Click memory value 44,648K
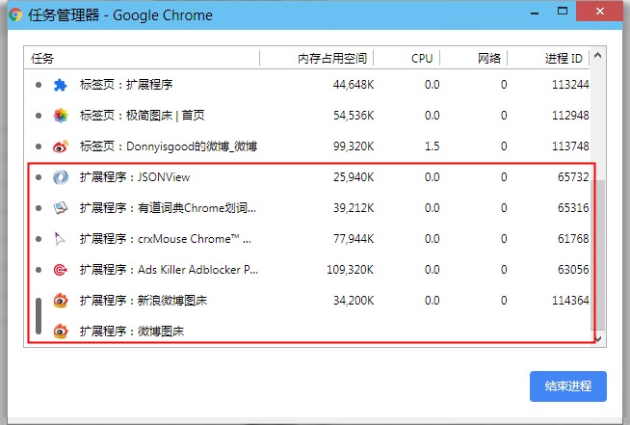The width and height of the screenshot is (630, 425). [x=354, y=85]
